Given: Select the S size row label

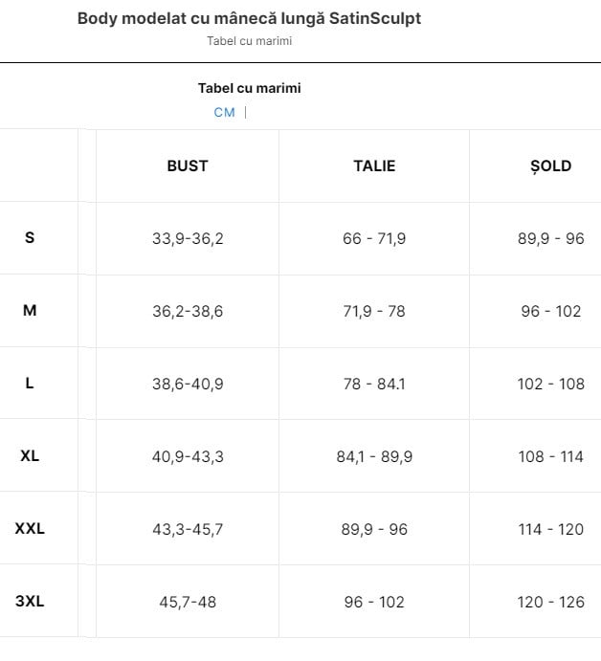Looking at the screenshot, I should [x=30, y=238].
